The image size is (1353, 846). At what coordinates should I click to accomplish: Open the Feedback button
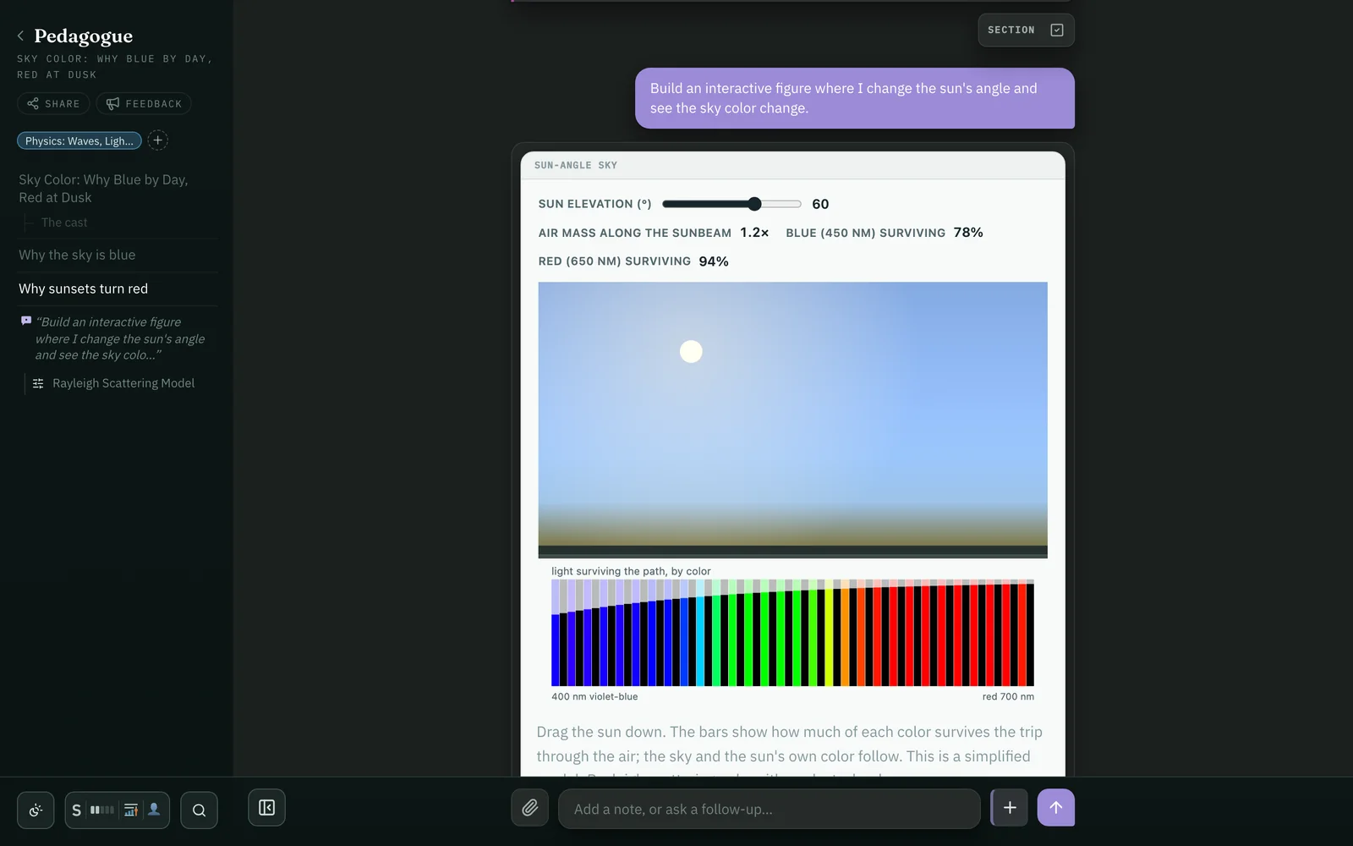[x=144, y=103]
